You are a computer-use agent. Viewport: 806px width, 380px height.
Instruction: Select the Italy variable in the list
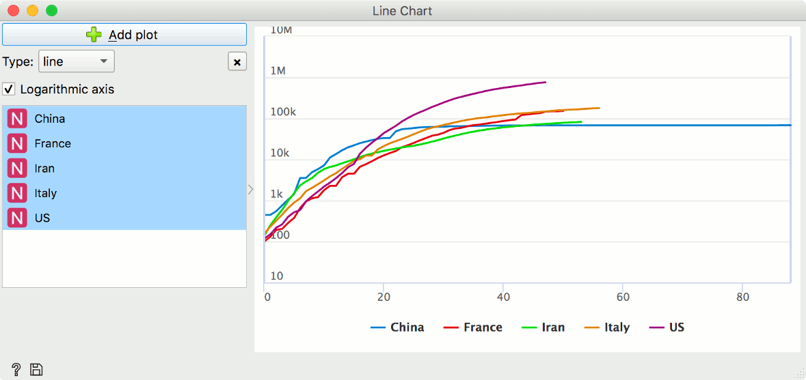click(124, 193)
